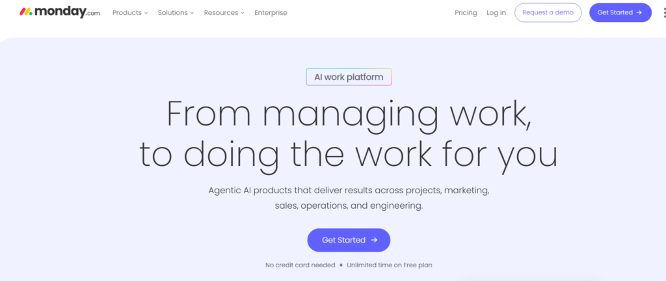Select the Log in link

[x=496, y=12]
